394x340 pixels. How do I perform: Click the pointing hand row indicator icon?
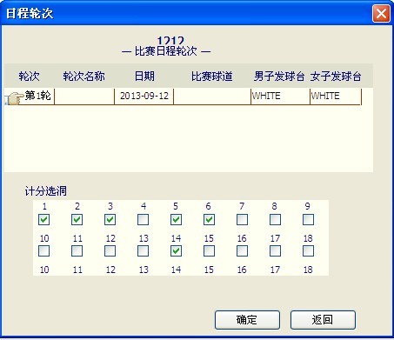click(x=14, y=98)
